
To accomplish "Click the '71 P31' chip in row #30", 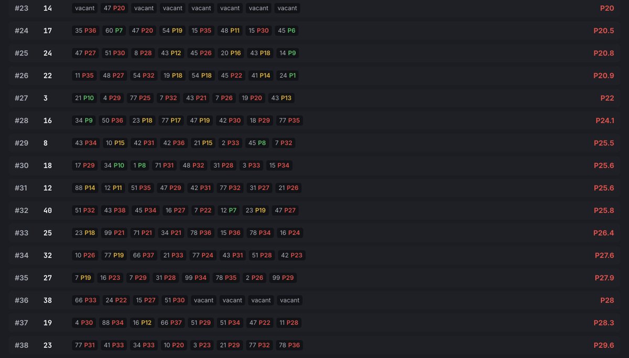I will coord(165,165).
